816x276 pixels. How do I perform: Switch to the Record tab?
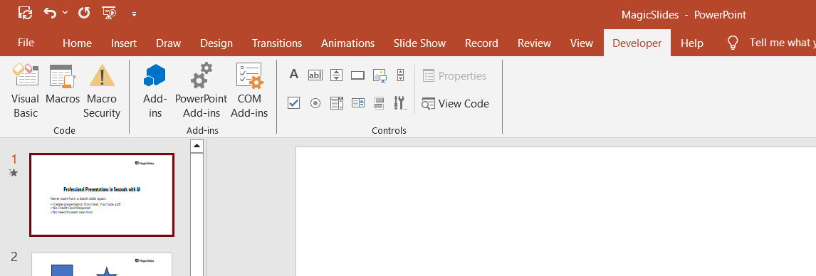click(x=481, y=43)
